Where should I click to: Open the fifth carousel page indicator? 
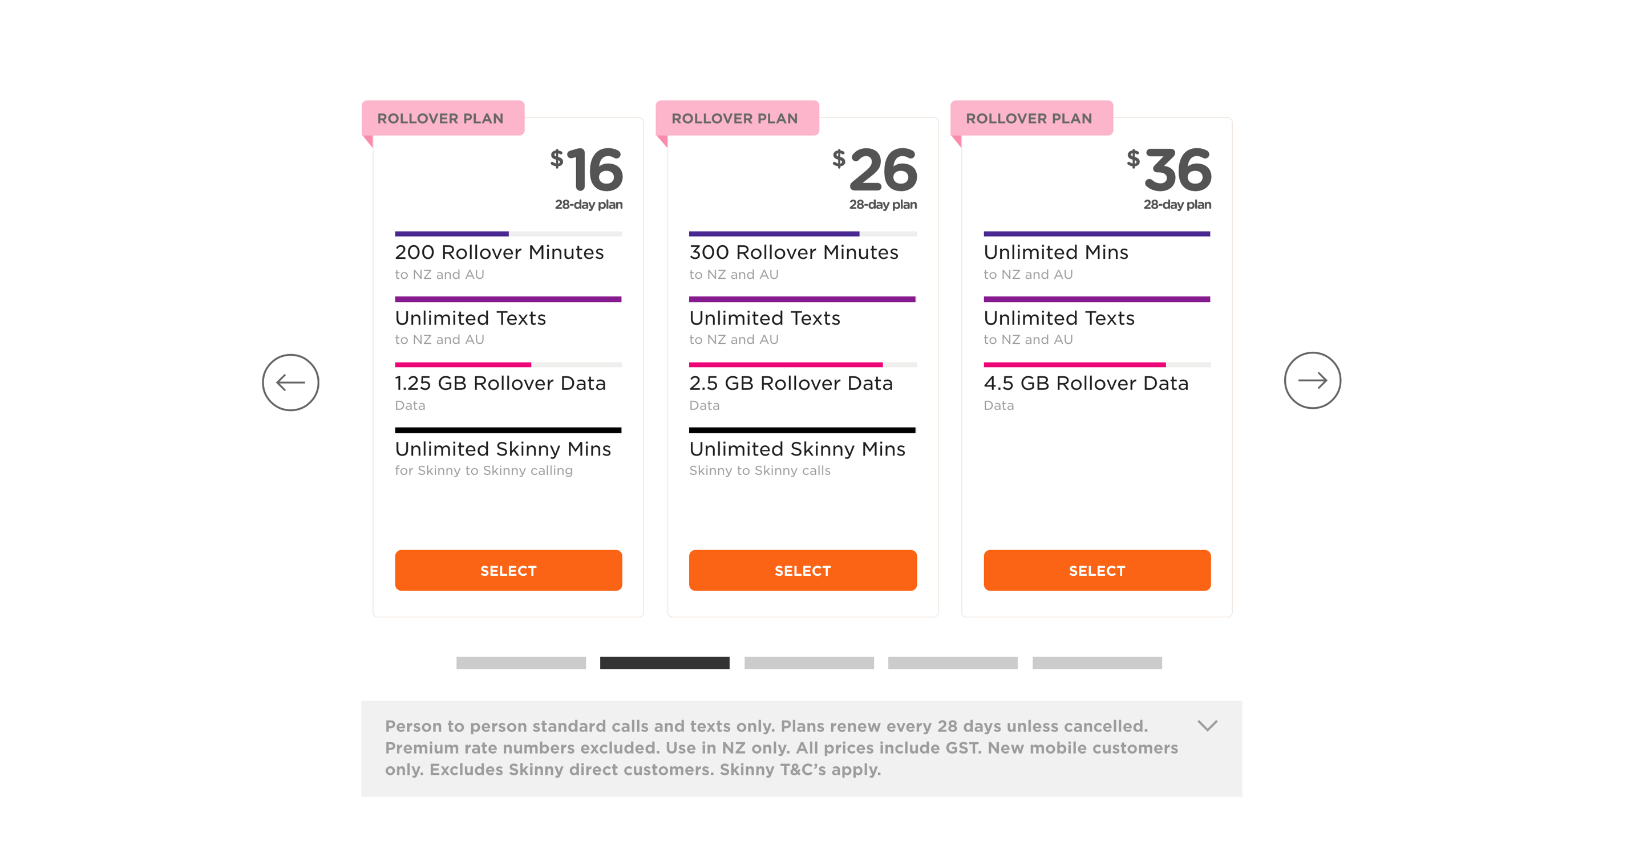1097,663
